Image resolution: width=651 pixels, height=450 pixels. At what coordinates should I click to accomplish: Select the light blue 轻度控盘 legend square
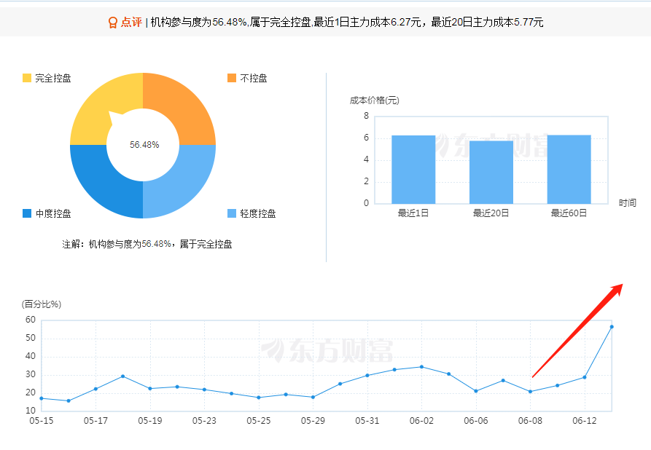coord(230,213)
